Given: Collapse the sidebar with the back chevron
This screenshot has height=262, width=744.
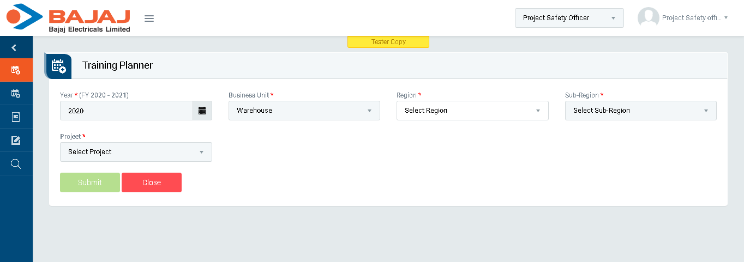Looking at the screenshot, I should coord(14,48).
